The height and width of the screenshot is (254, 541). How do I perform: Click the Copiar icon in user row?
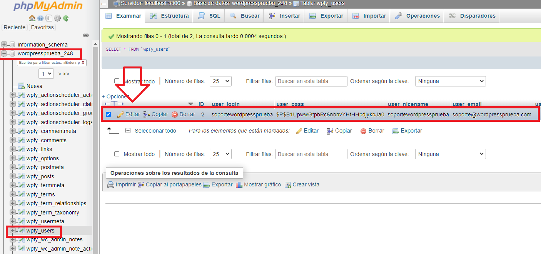(147, 115)
